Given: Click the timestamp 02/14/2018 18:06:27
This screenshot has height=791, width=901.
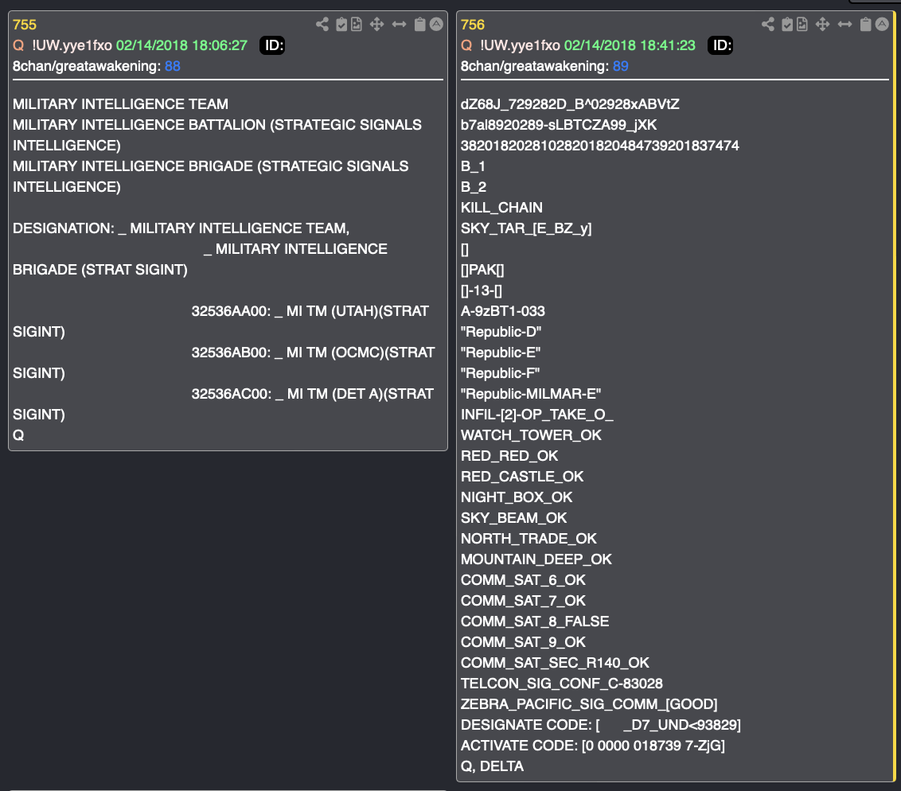Looking at the screenshot, I should coord(181,45).
